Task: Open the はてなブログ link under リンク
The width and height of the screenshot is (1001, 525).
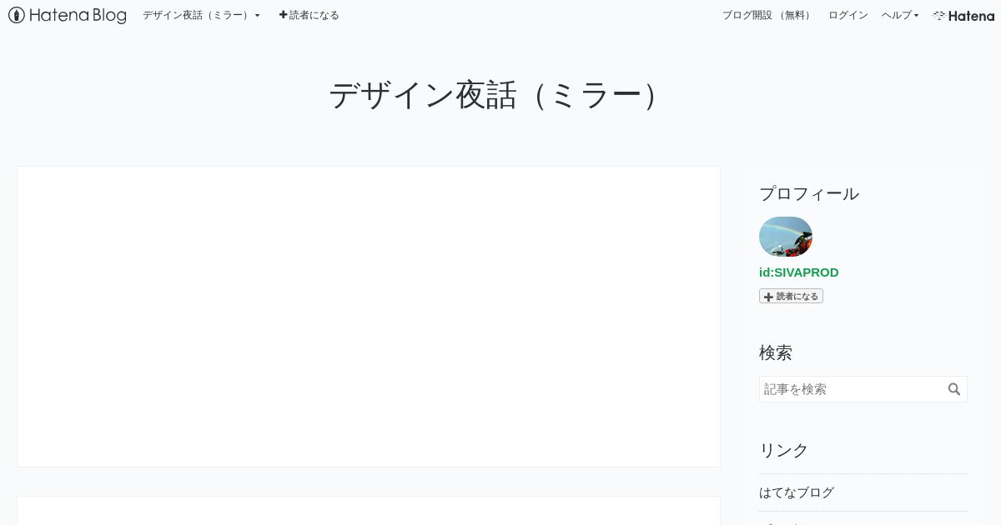Action: (x=797, y=492)
